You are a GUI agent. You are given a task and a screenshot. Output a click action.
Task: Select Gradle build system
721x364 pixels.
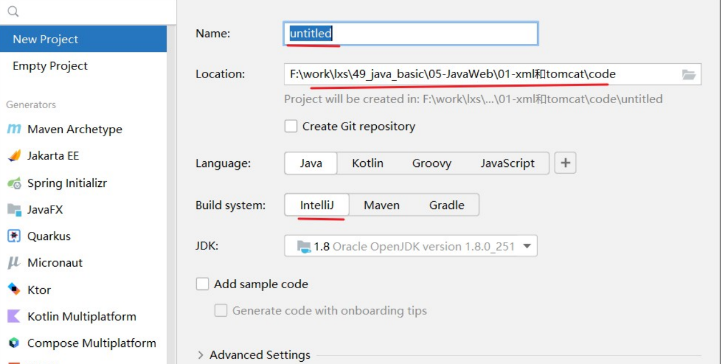446,205
